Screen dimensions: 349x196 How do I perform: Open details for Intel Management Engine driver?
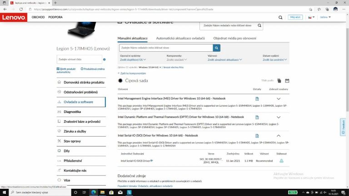257,98
